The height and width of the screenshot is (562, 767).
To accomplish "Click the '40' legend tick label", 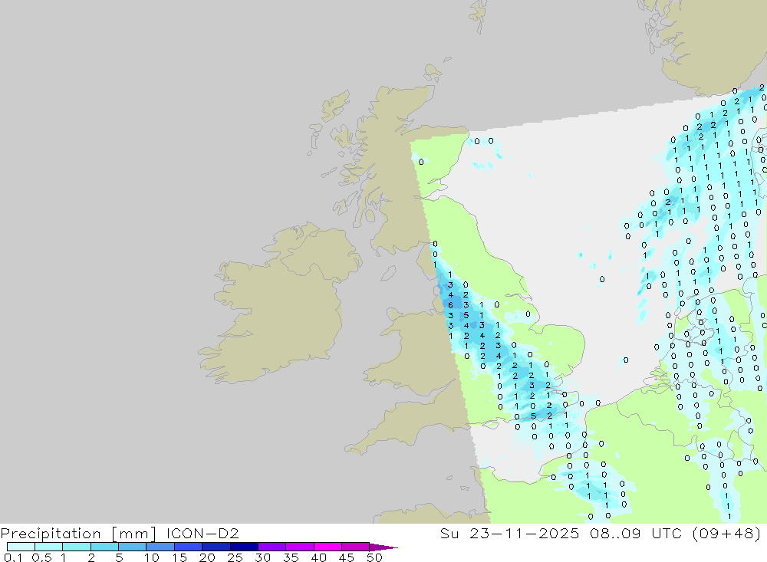I will 319,557.
